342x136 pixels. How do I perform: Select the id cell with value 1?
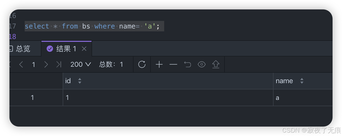click(x=168, y=98)
